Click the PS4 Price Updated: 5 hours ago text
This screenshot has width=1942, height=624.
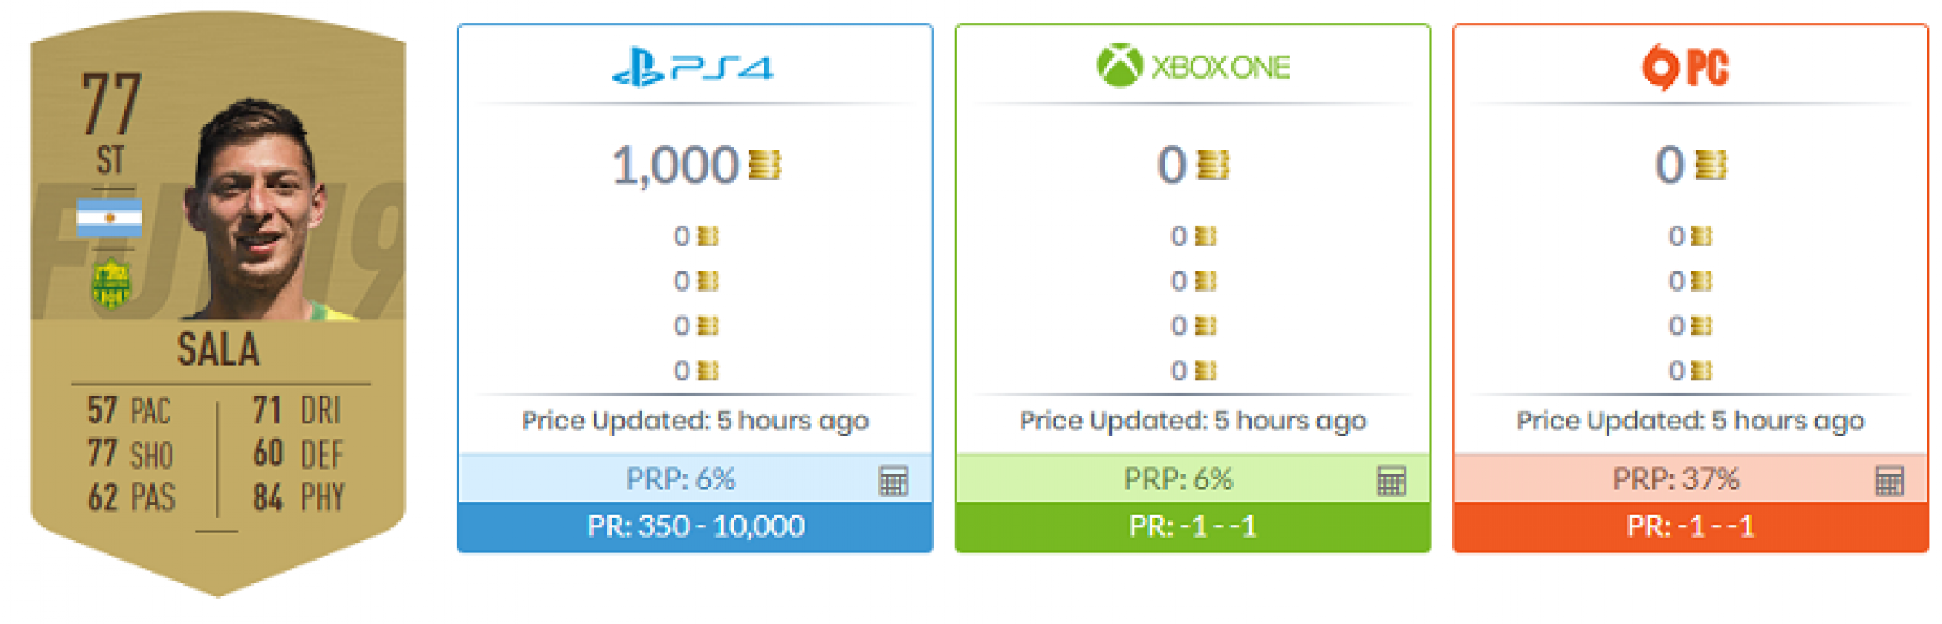[x=695, y=421]
